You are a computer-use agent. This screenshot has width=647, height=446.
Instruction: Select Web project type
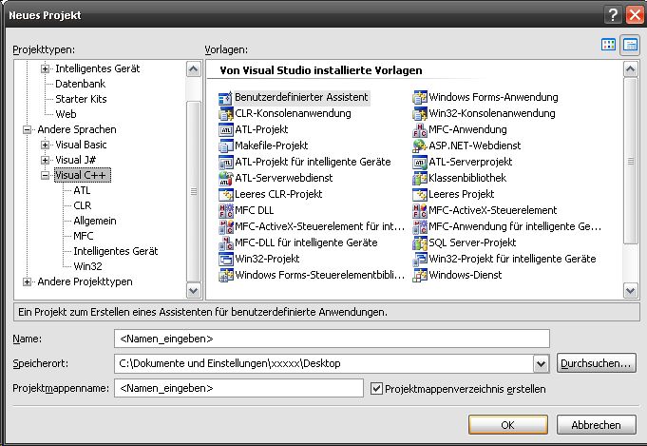tap(66, 114)
